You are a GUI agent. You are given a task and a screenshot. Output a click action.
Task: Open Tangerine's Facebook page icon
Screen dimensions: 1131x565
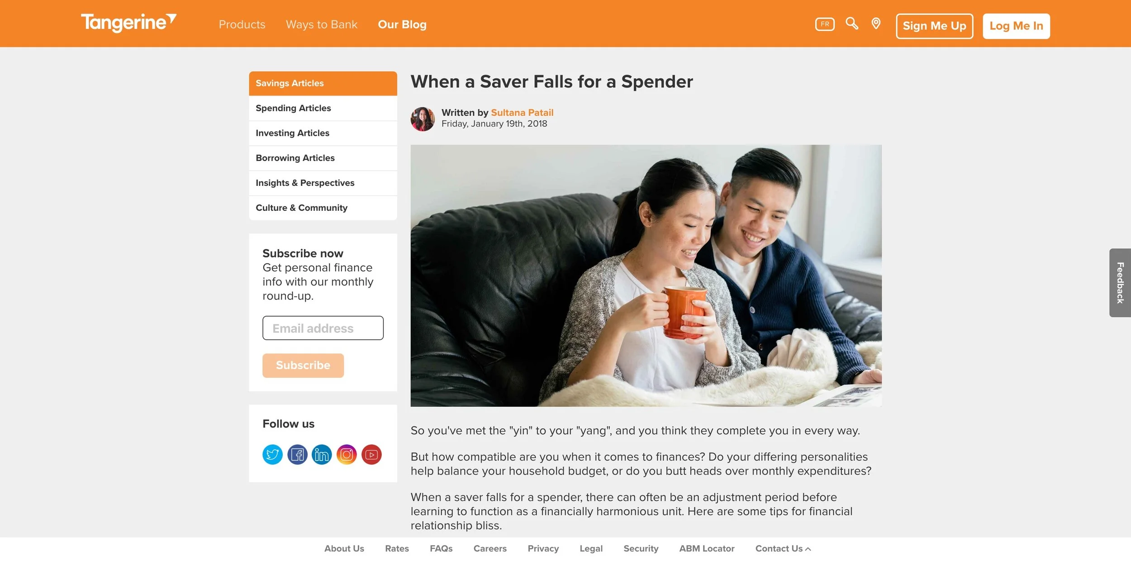(x=297, y=455)
